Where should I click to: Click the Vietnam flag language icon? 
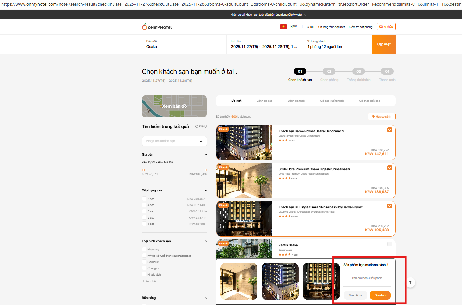click(283, 27)
